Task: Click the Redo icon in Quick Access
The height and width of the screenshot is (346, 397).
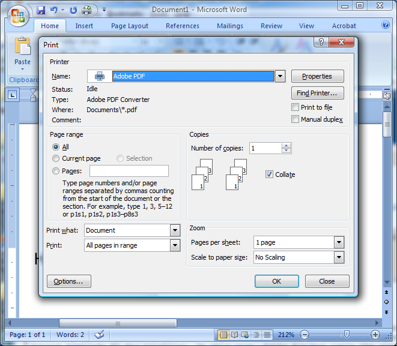Action: pyautogui.click(x=73, y=10)
